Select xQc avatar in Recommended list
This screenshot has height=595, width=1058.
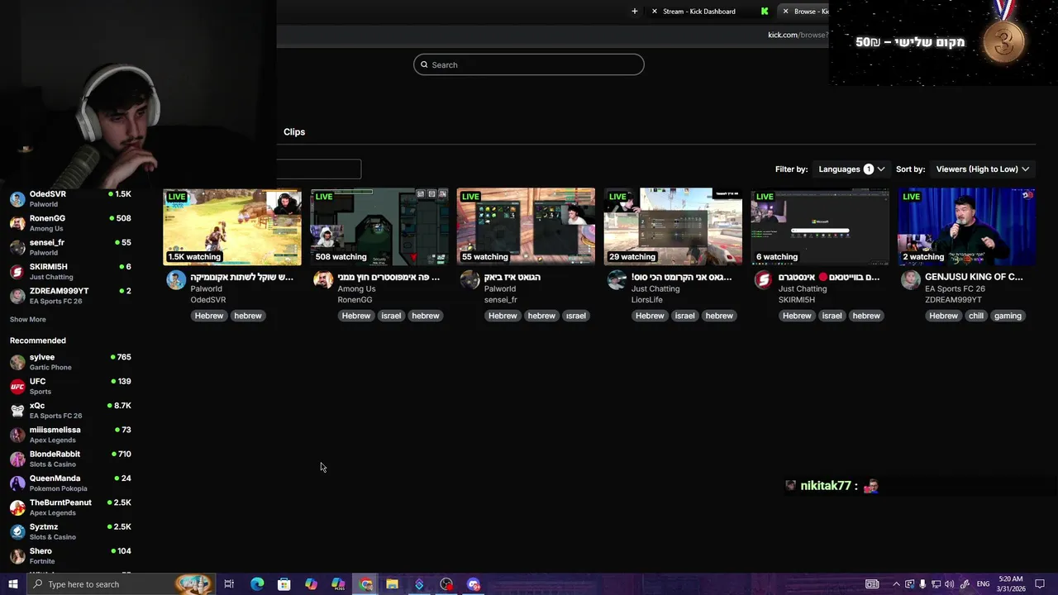[x=17, y=410]
